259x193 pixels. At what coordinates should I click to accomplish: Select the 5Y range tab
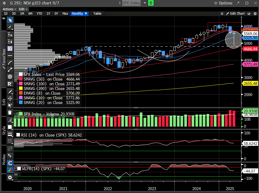pyautogui.click(x=56, y=13)
